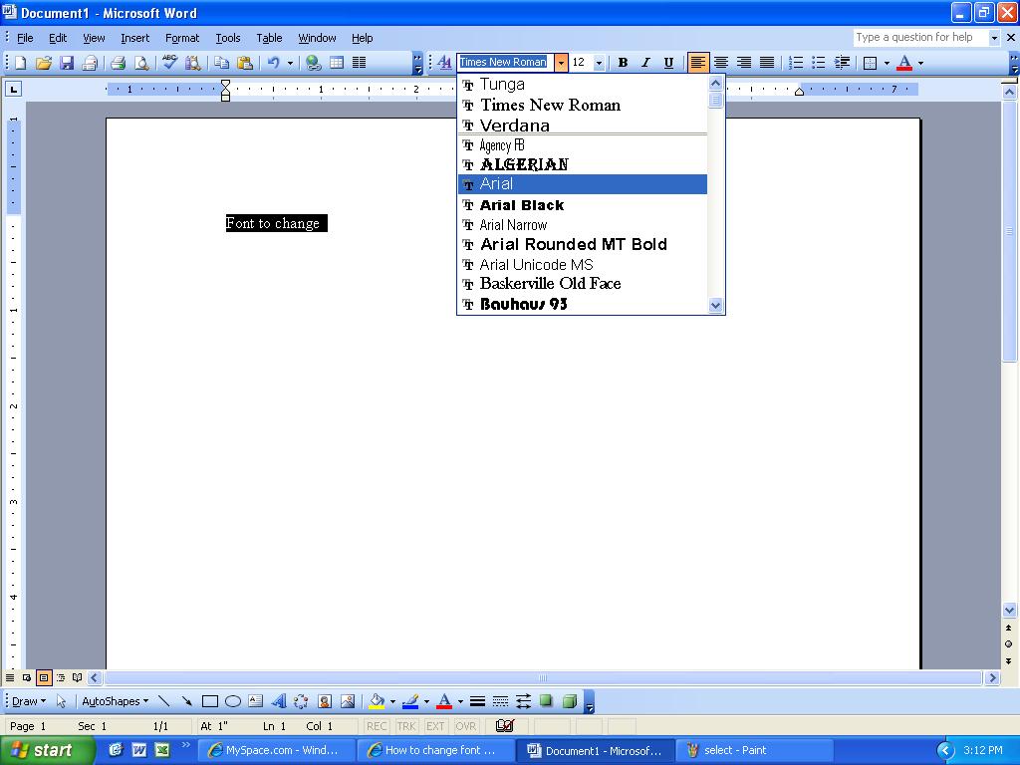Open the File menu
Image resolution: width=1020 pixels, height=765 pixels.
coord(25,38)
